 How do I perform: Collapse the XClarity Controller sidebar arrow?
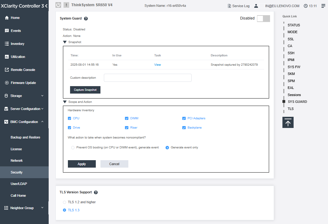point(46,6)
